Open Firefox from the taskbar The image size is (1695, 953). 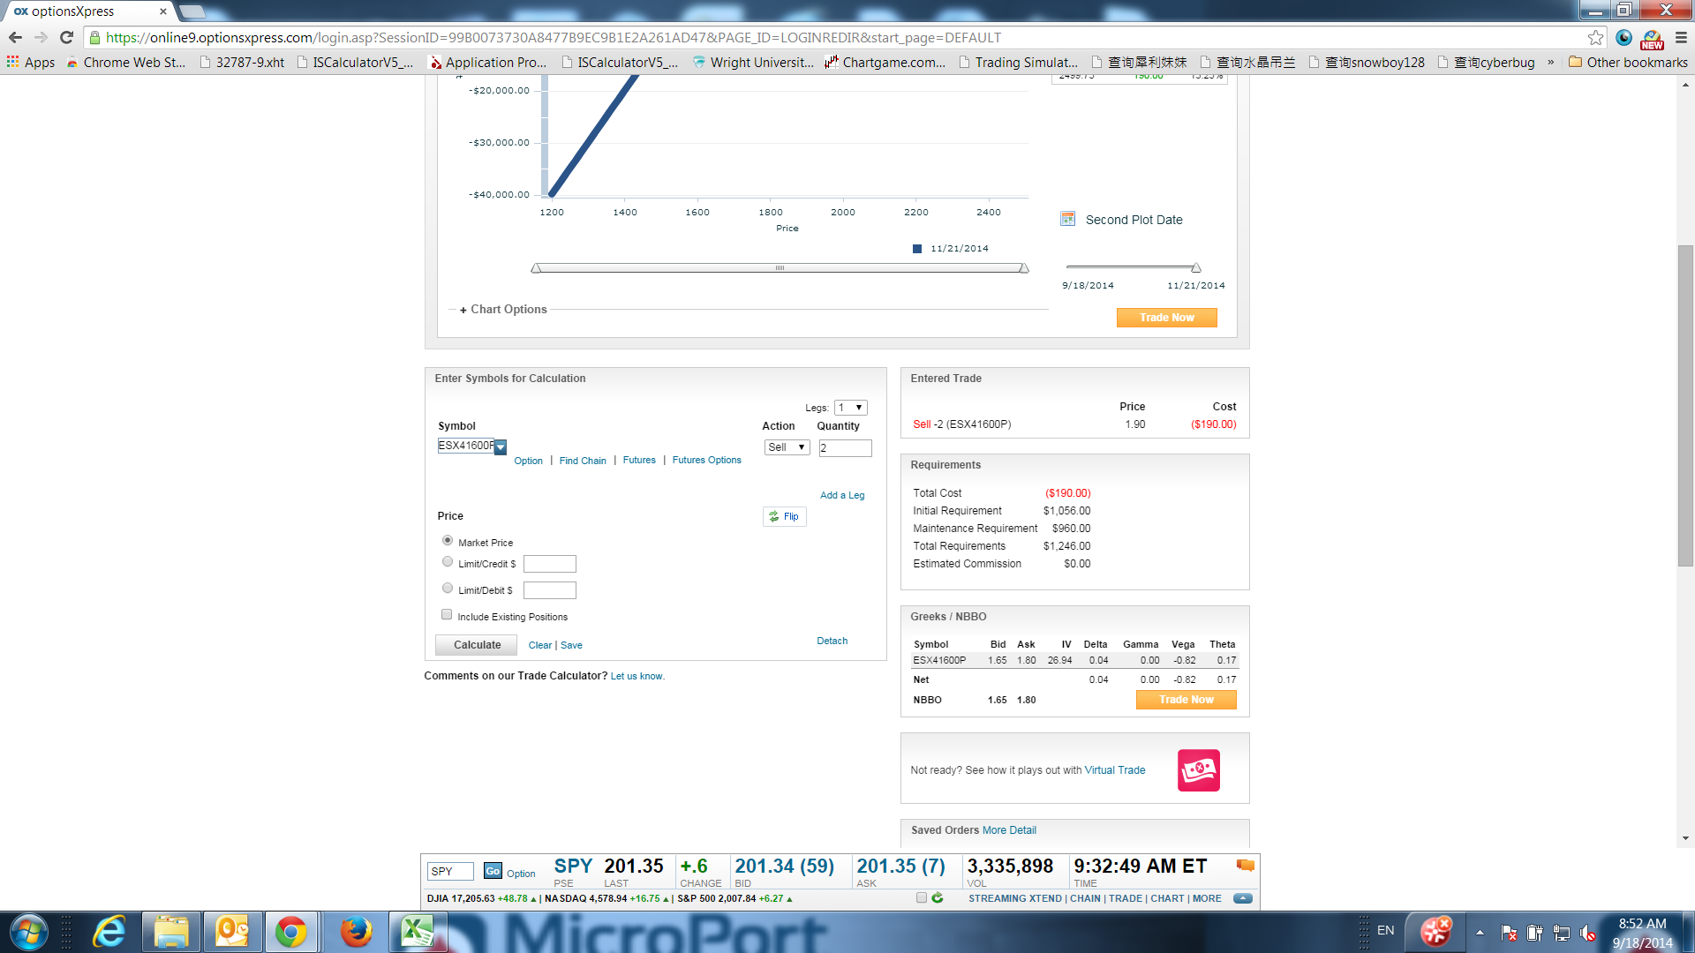point(357,932)
